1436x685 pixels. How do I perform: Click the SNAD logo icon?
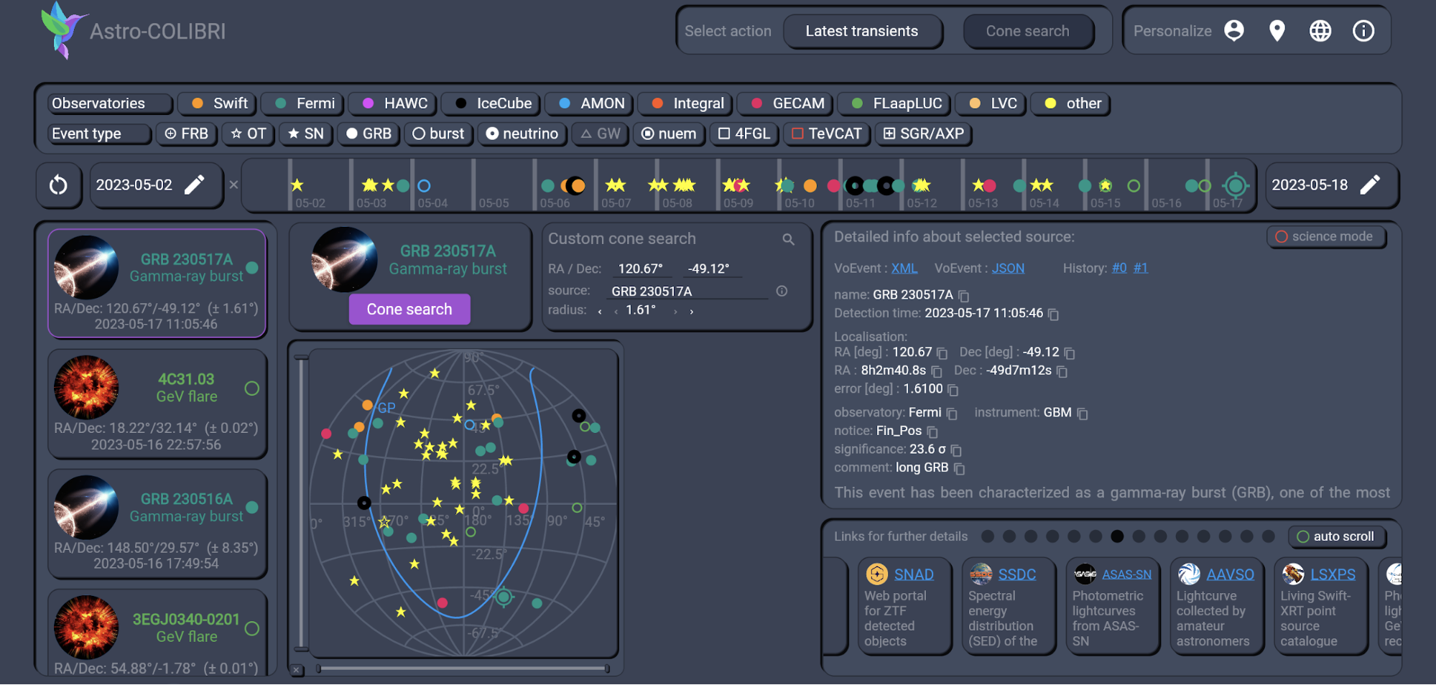click(x=876, y=574)
